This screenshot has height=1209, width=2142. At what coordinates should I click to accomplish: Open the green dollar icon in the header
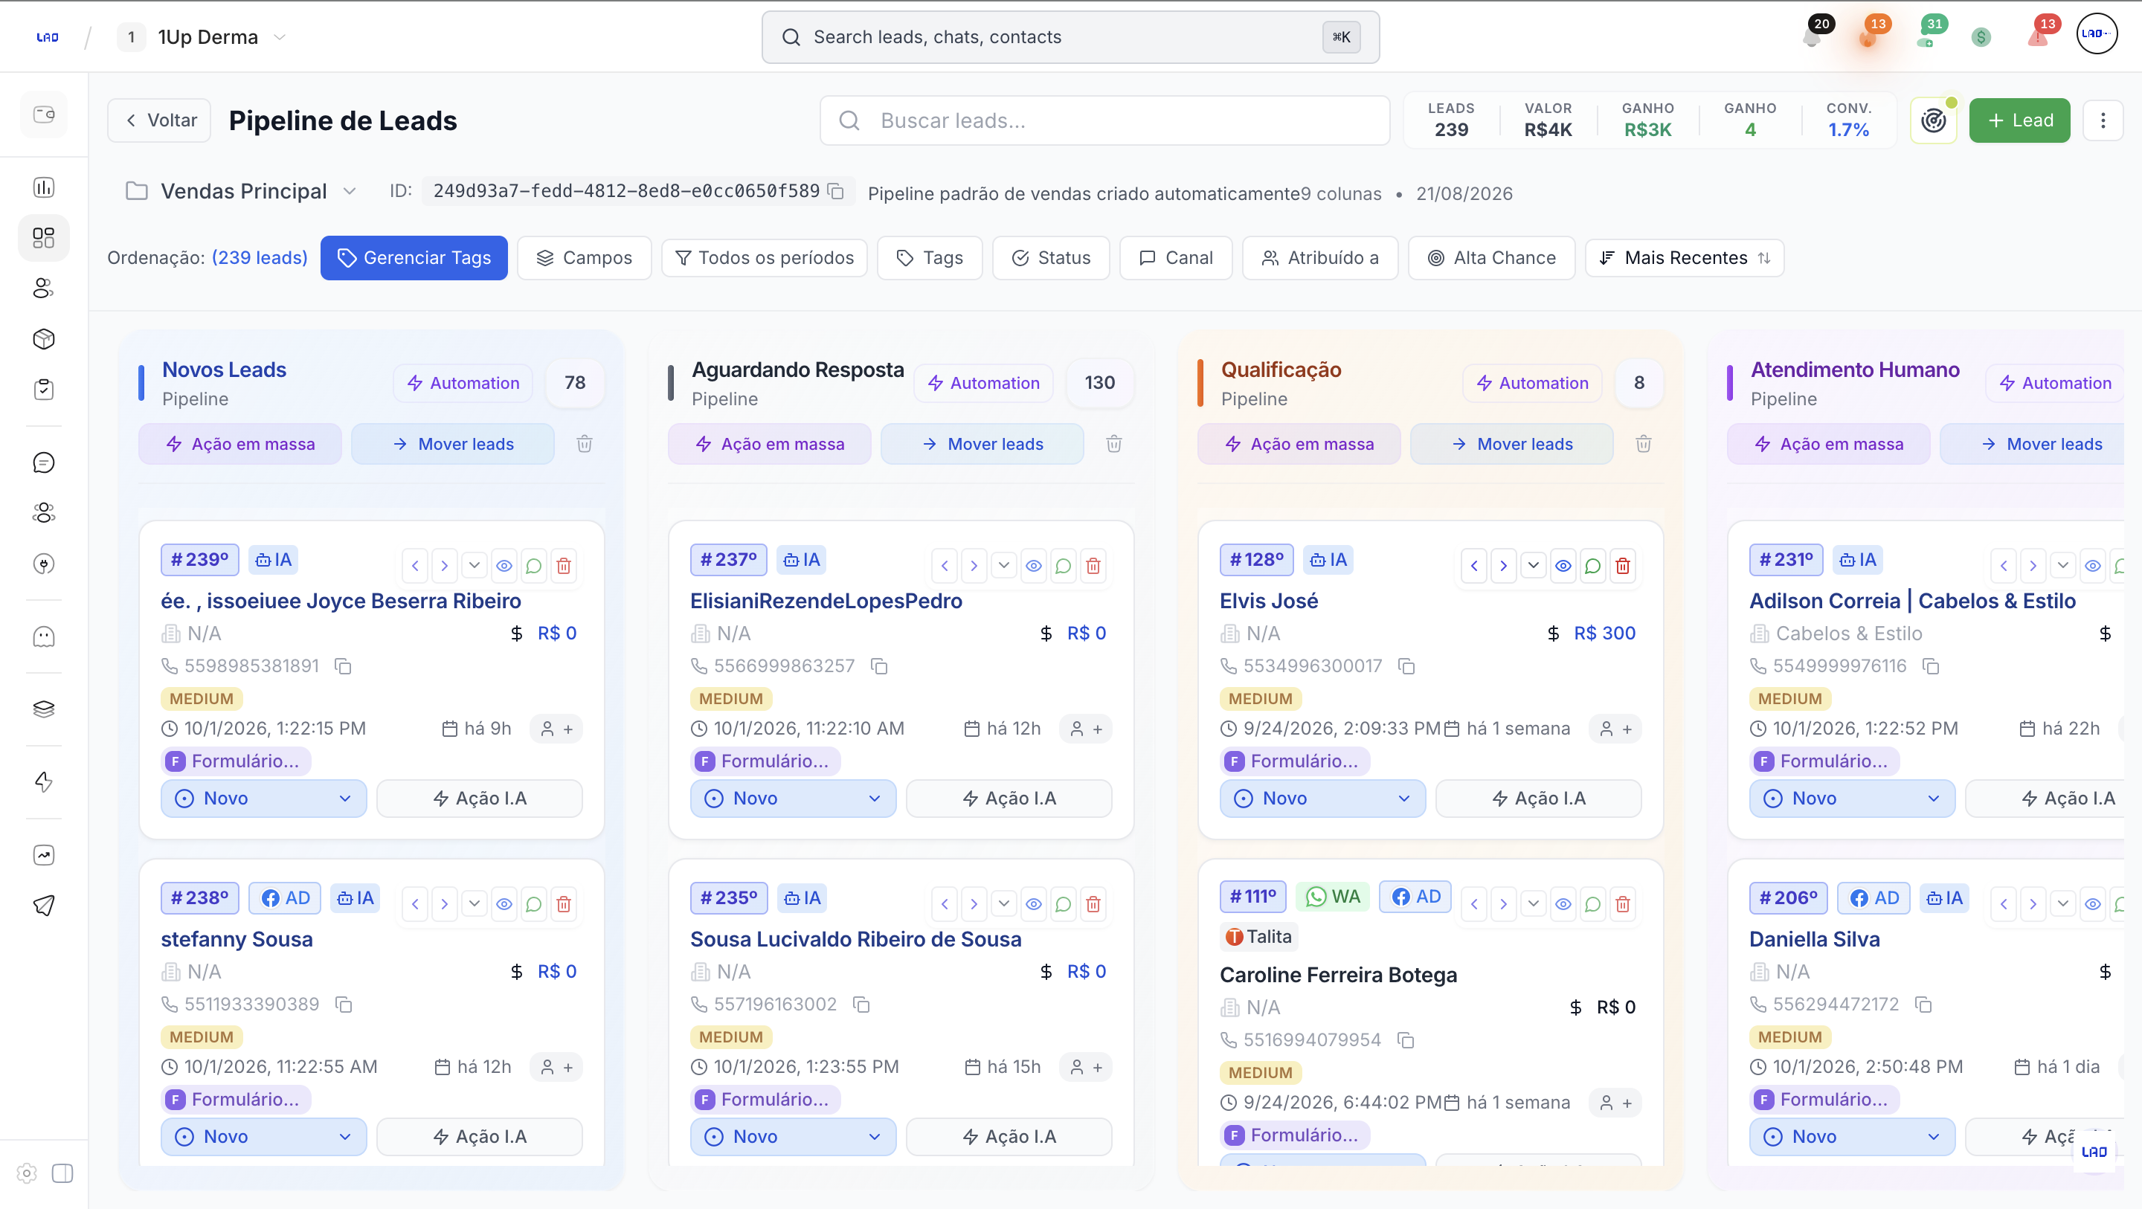[x=1981, y=36]
